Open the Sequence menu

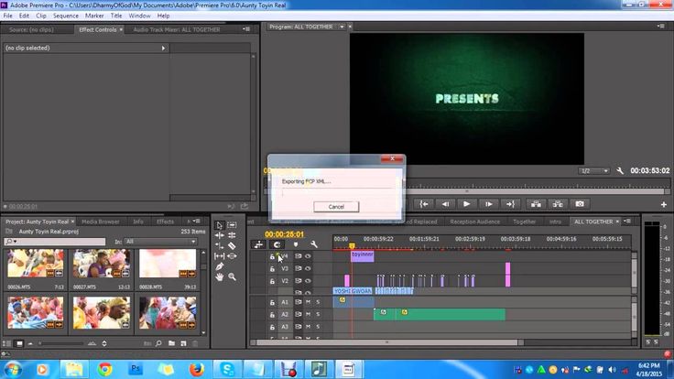(65, 16)
